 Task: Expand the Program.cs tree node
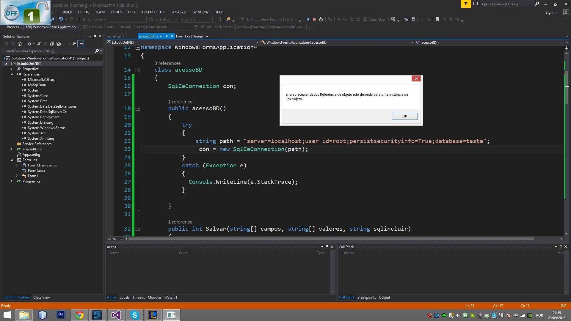(11, 181)
